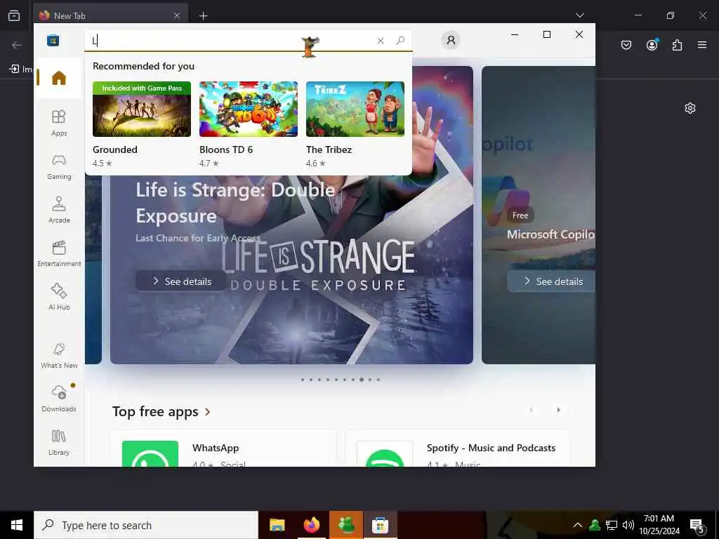
Task: Click Firefox back arrow
Action: [x=17, y=45]
